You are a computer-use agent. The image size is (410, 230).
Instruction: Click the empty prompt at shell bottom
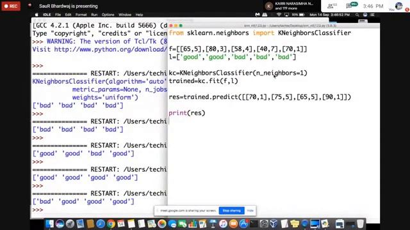point(38,210)
